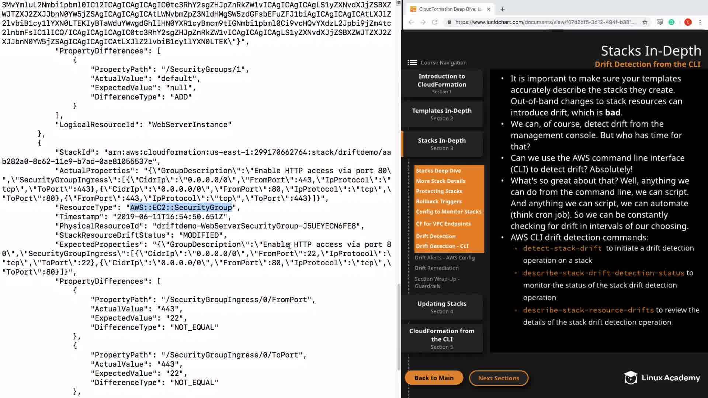Viewport: 708px width, 398px height.
Task: Reload the Lucidchart page
Action: click(435, 22)
